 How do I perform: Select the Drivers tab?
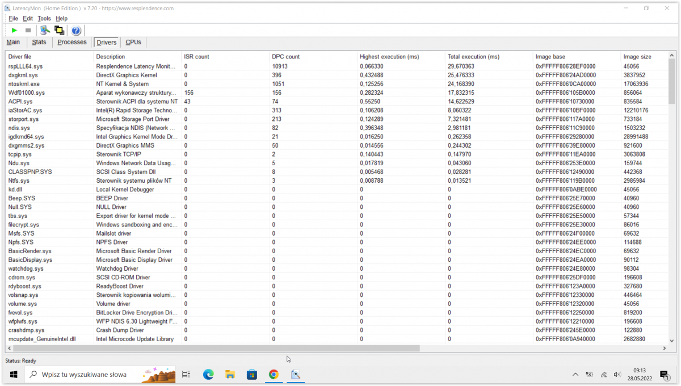tap(106, 42)
